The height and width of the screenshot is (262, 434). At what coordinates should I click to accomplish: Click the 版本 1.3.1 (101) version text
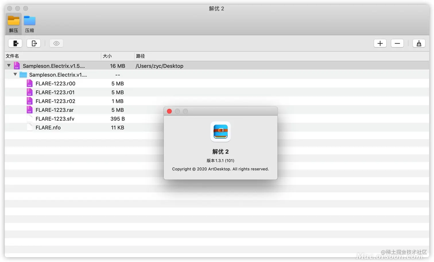(x=220, y=161)
